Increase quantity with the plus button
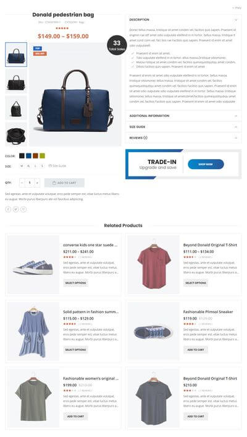The image size is (247, 437). (x=37, y=183)
